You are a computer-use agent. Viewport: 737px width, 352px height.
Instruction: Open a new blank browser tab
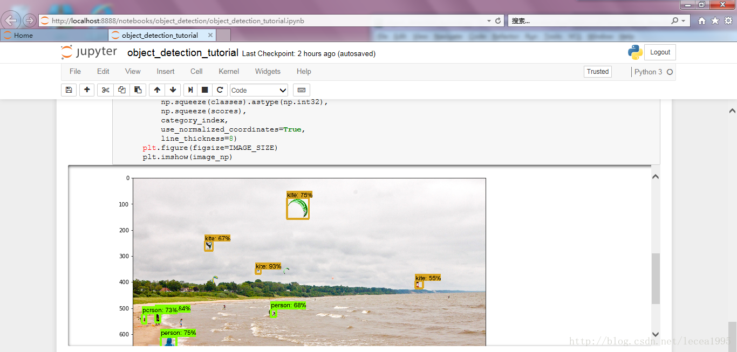[224, 35]
